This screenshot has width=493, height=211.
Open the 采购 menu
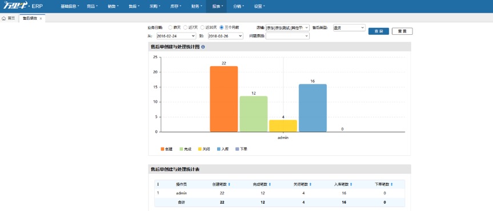click(155, 6)
